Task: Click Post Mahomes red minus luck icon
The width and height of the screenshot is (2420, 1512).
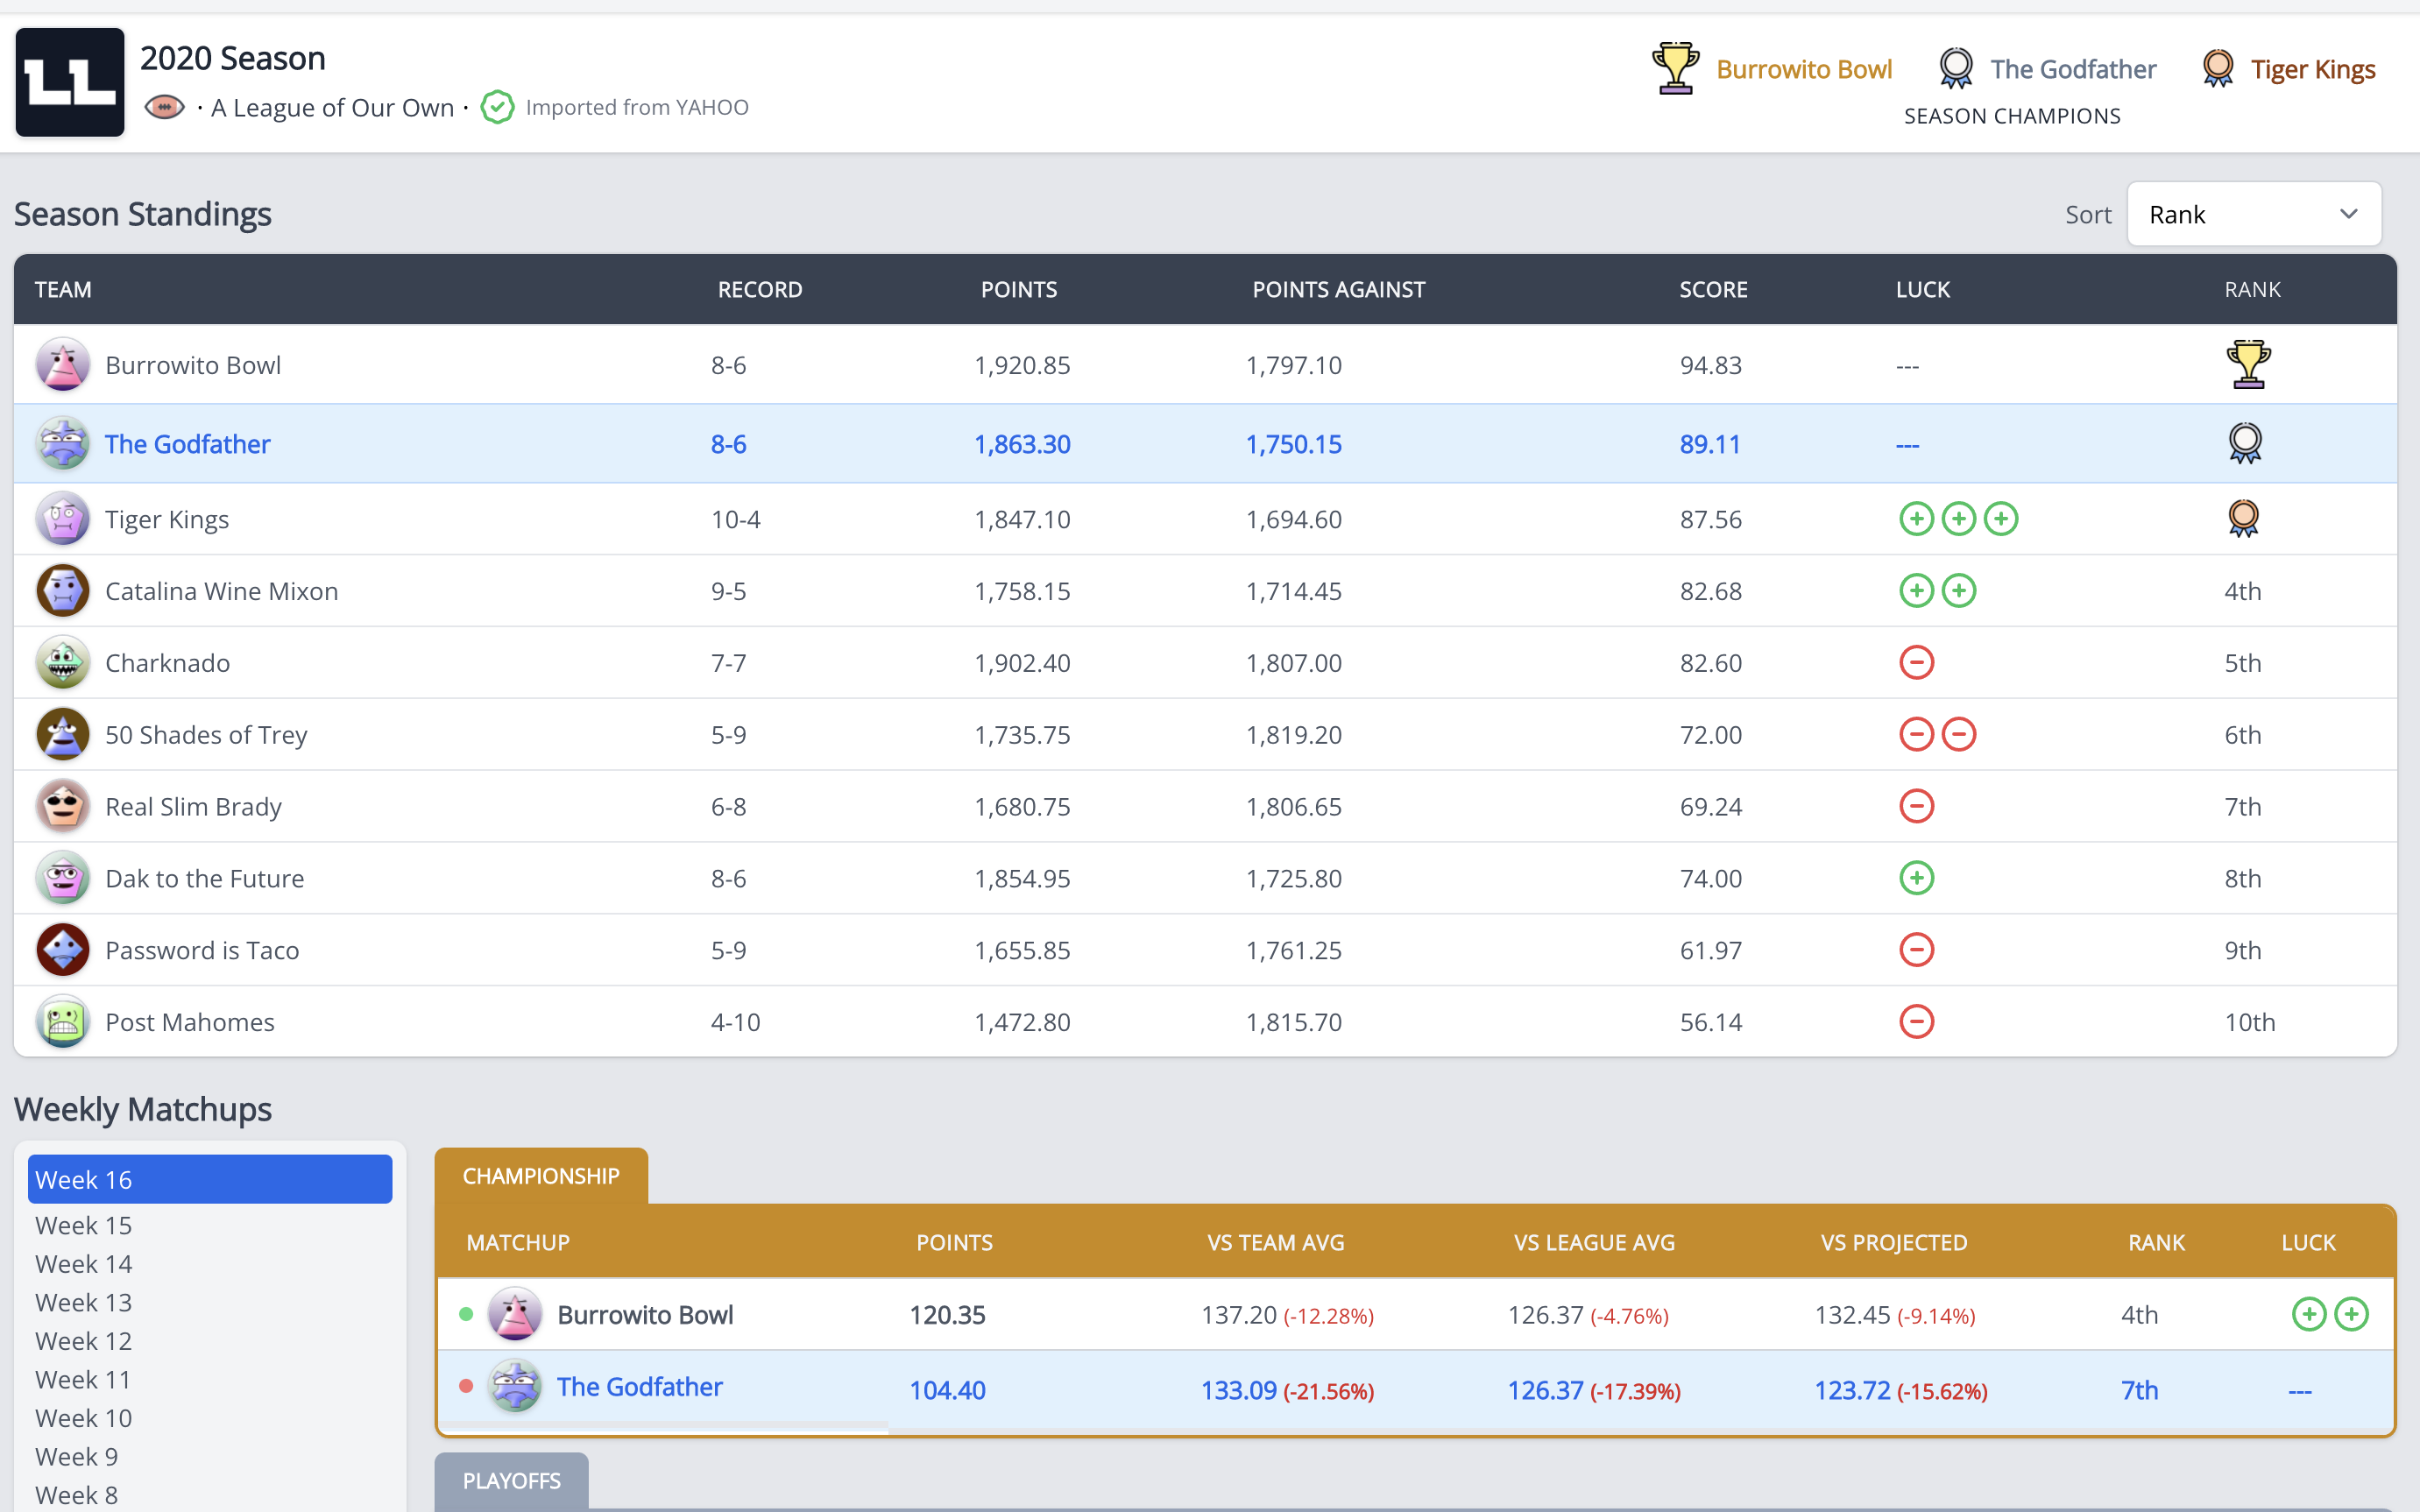Action: (x=1916, y=1022)
